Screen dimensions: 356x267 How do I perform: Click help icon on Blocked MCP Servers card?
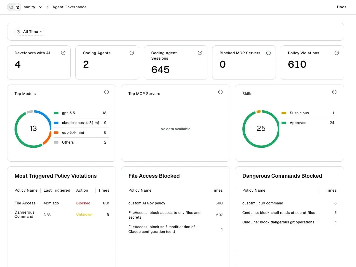pos(268,53)
